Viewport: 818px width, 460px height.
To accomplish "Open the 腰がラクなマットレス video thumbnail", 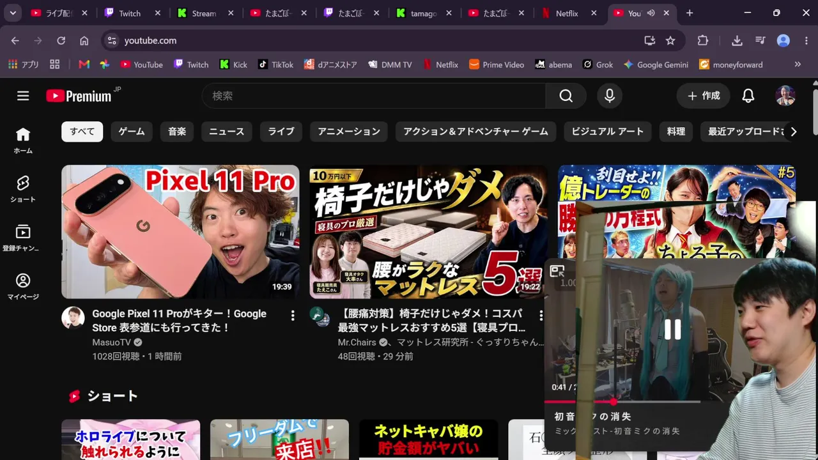I will [428, 232].
